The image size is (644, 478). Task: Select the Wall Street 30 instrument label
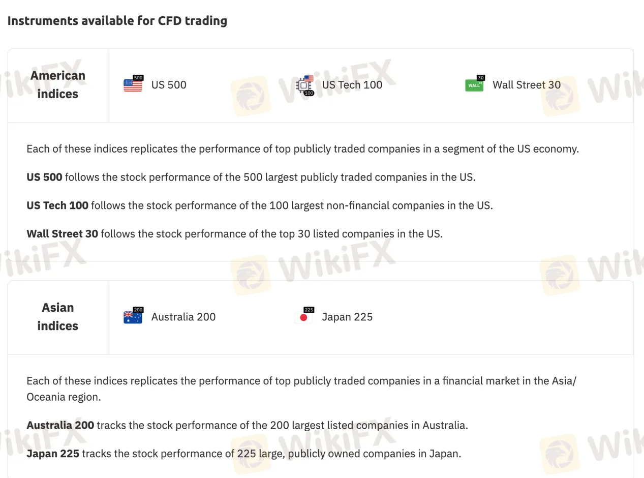[x=527, y=85]
